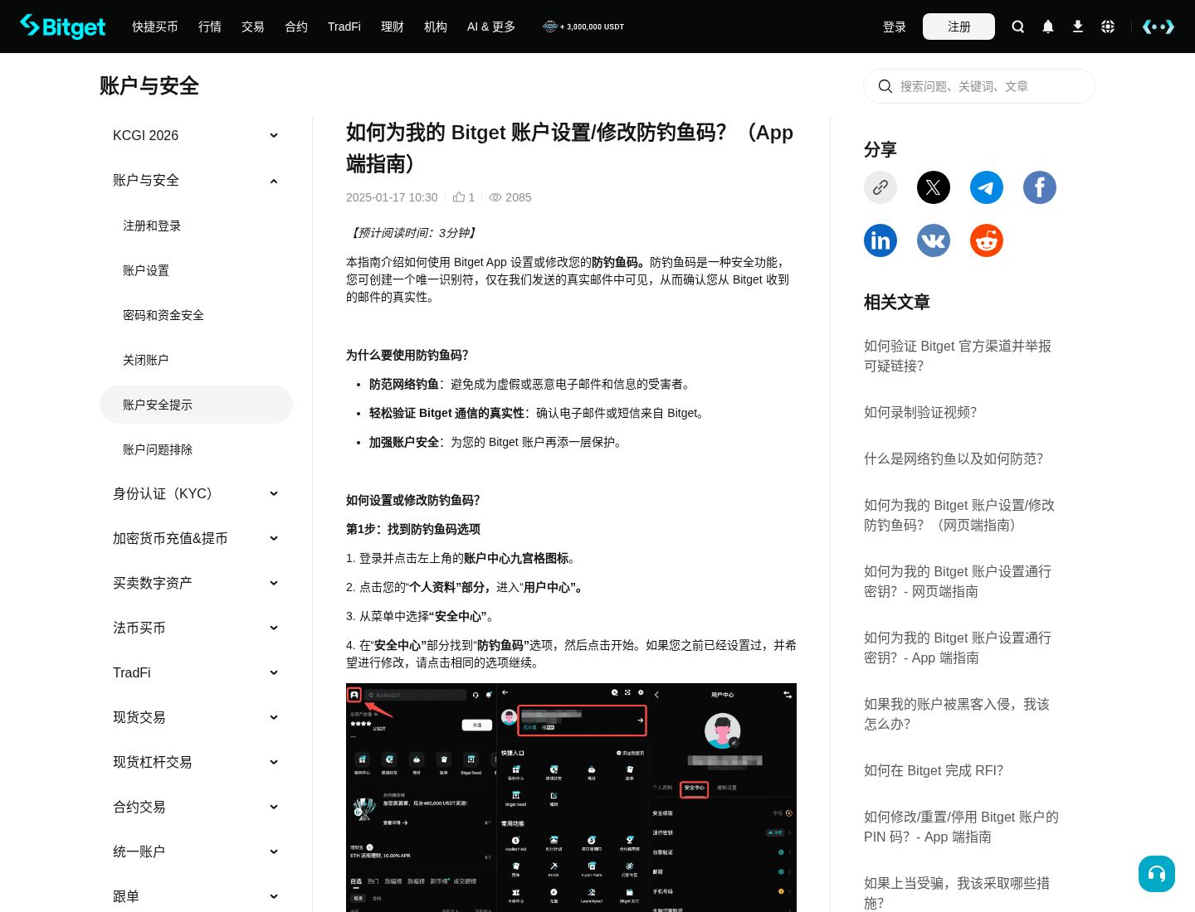Expand the TradFi sidebar section
The height and width of the screenshot is (912, 1195).
coord(196,672)
